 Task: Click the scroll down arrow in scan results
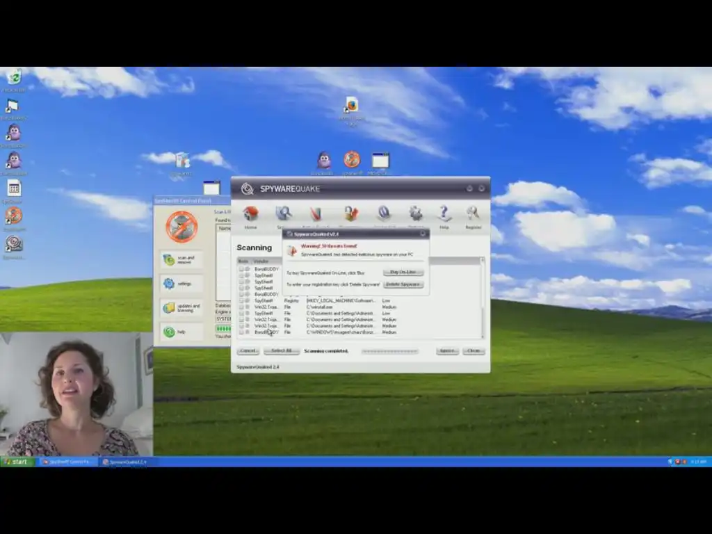[x=483, y=336]
